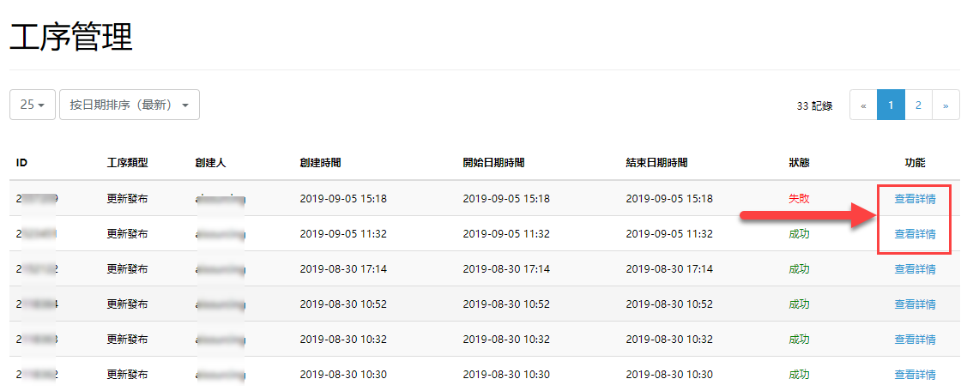Open the 25 records-per-page dropdown
The height and width of the screenshot is (391, 961).
(33, 105)
